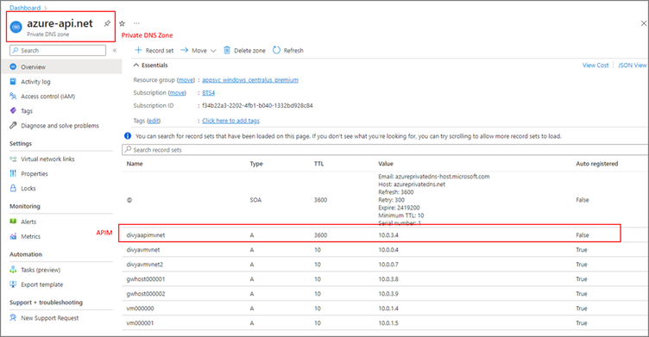The image size is (649, 337).
Task: Click the Access control (IAM) icon
Action: [13, 96]
